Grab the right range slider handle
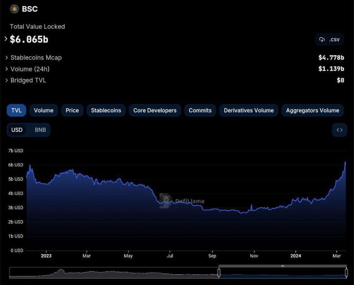 tap(346, 272)
